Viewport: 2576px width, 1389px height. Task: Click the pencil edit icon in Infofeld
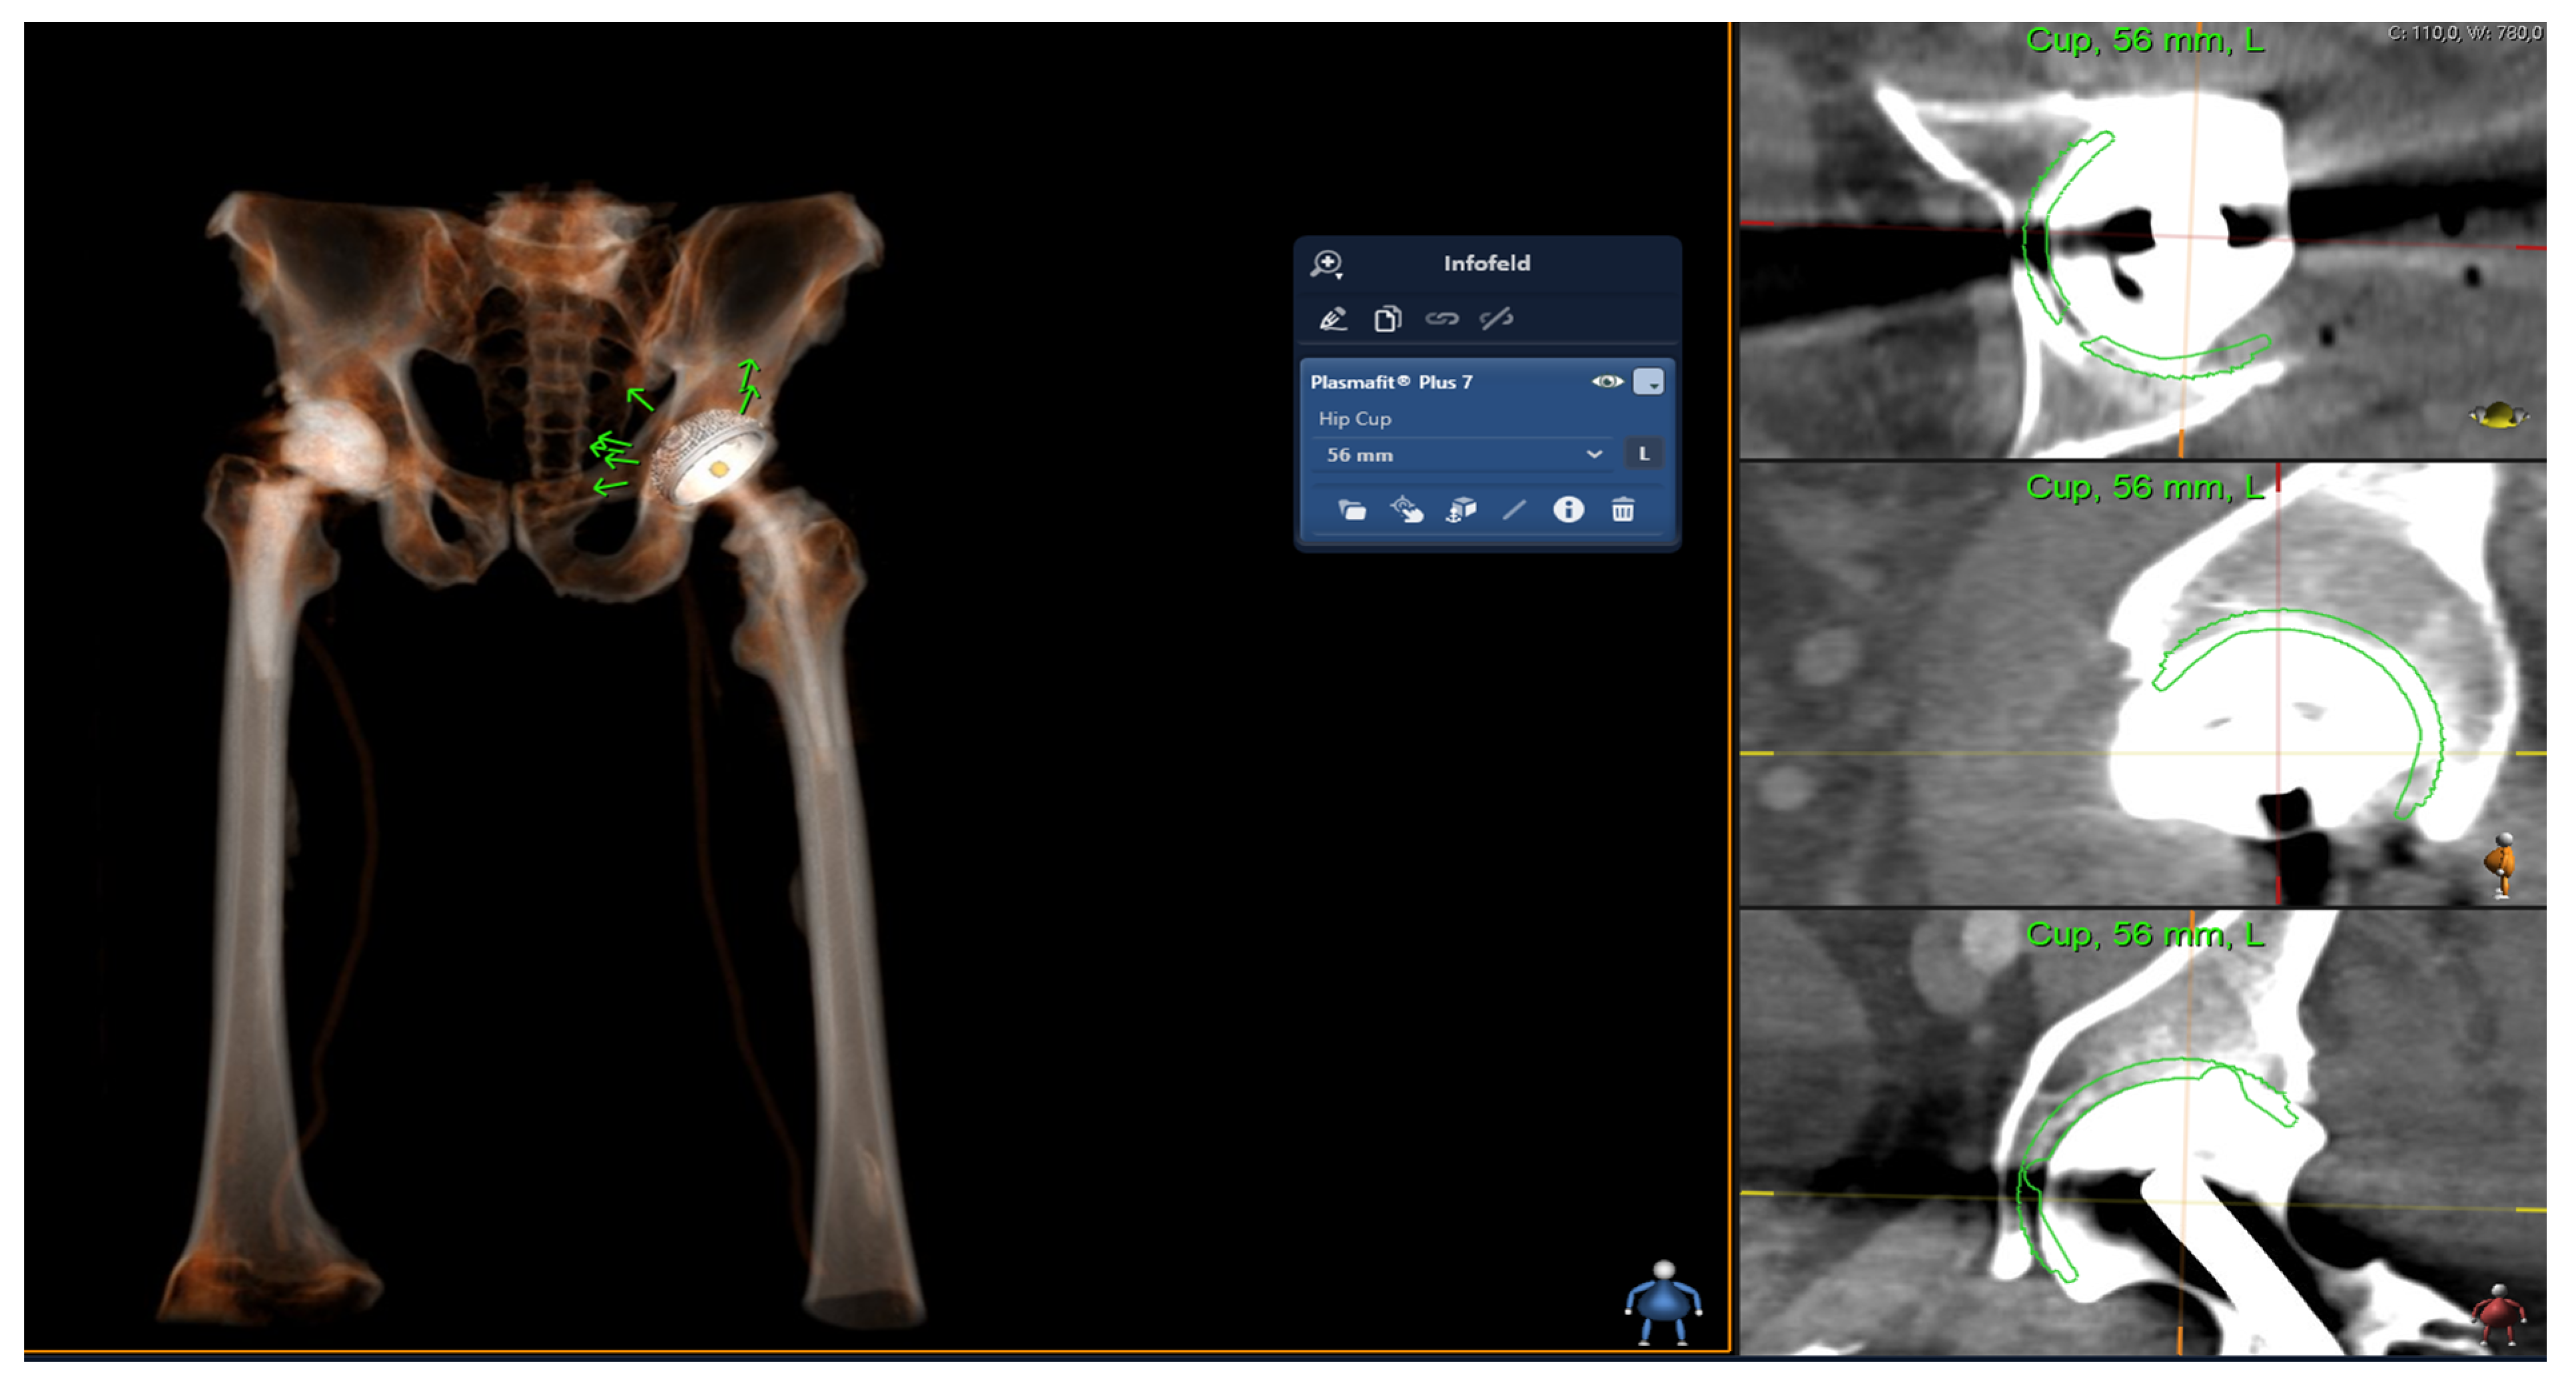click(x=1333, y=319)
